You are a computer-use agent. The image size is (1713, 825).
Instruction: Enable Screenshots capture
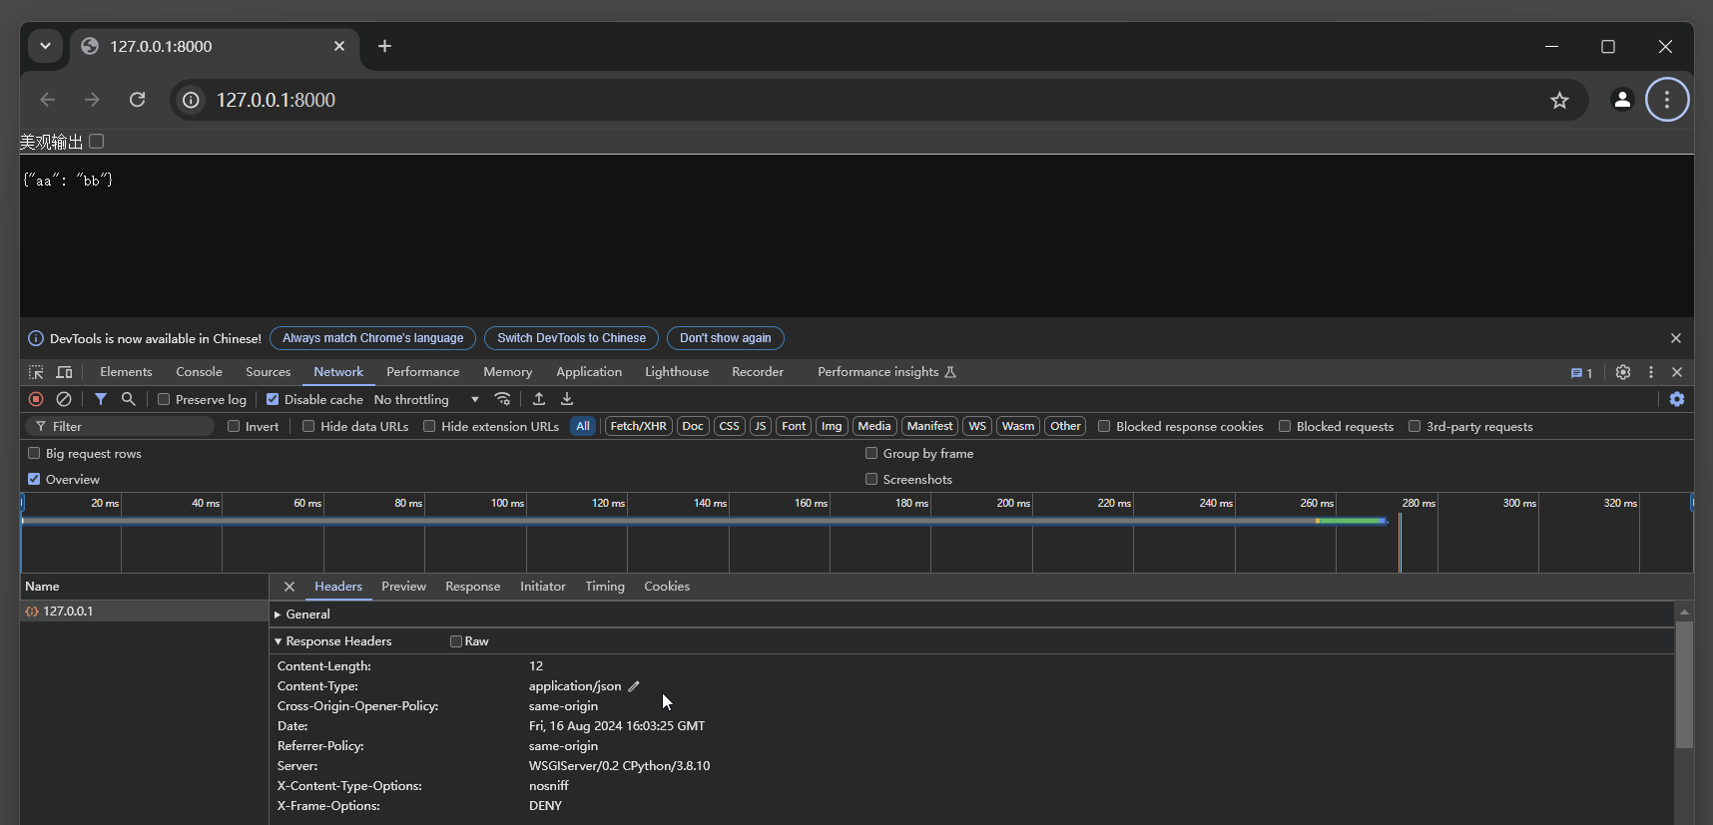click(871, 479)
